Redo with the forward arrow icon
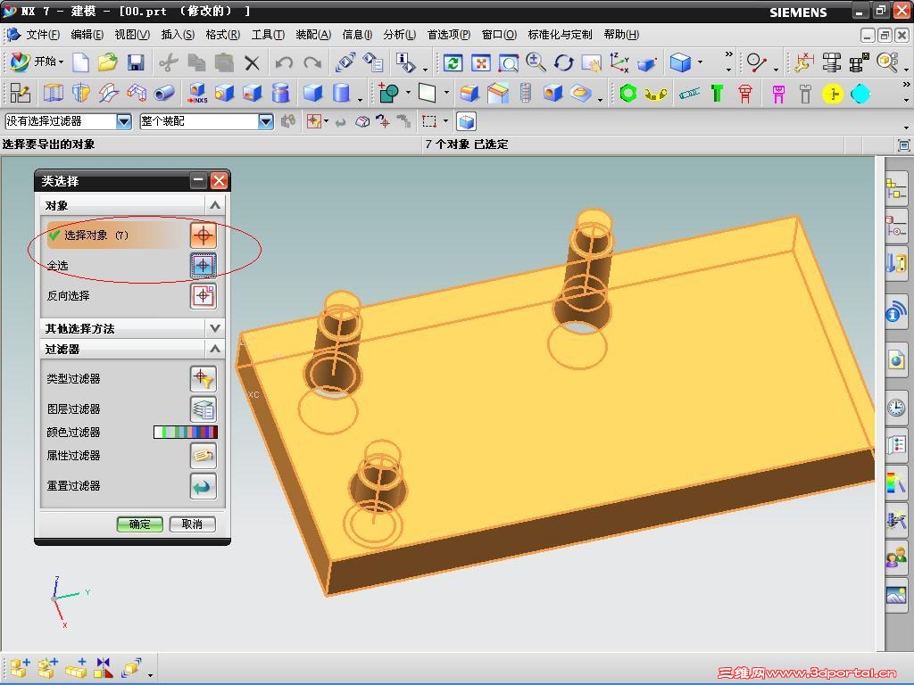This screenshot has width=914, height=685. pos(313,62)
